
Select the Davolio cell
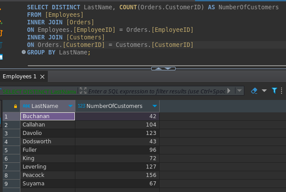(47, 133)
